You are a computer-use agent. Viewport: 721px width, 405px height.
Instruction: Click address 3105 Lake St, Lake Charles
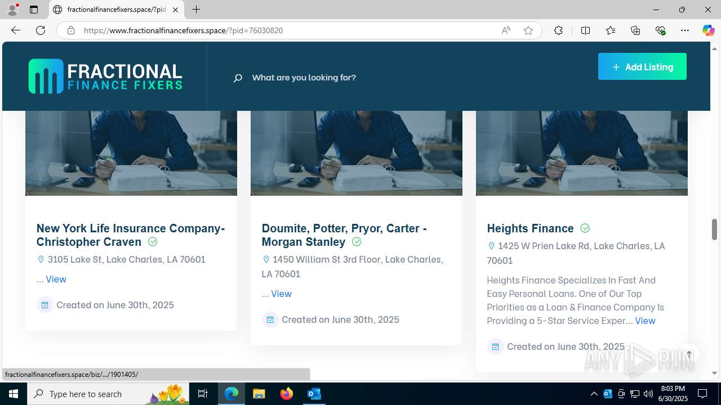[127, 259]
